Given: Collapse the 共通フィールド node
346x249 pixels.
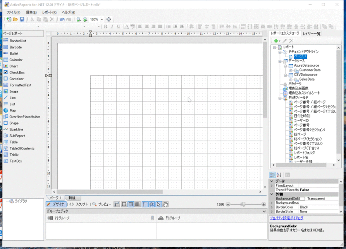Looking at the screenshot, I should pyautogui.click(x=280, y=98).
